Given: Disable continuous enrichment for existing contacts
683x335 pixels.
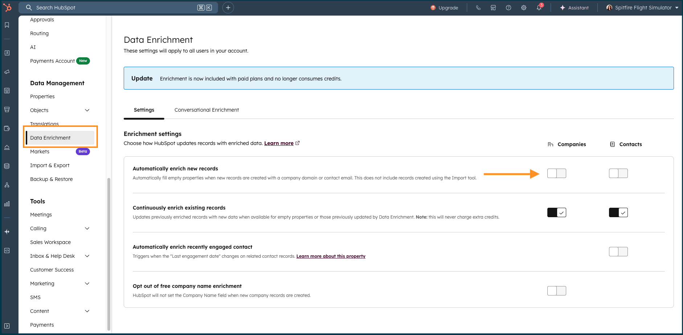Looking at the screenshot, I should click(x=618, y=212).
